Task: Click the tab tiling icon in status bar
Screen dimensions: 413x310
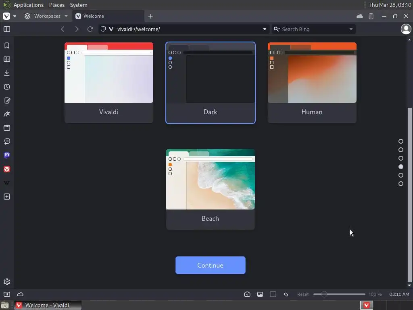Action: (273, 294)
